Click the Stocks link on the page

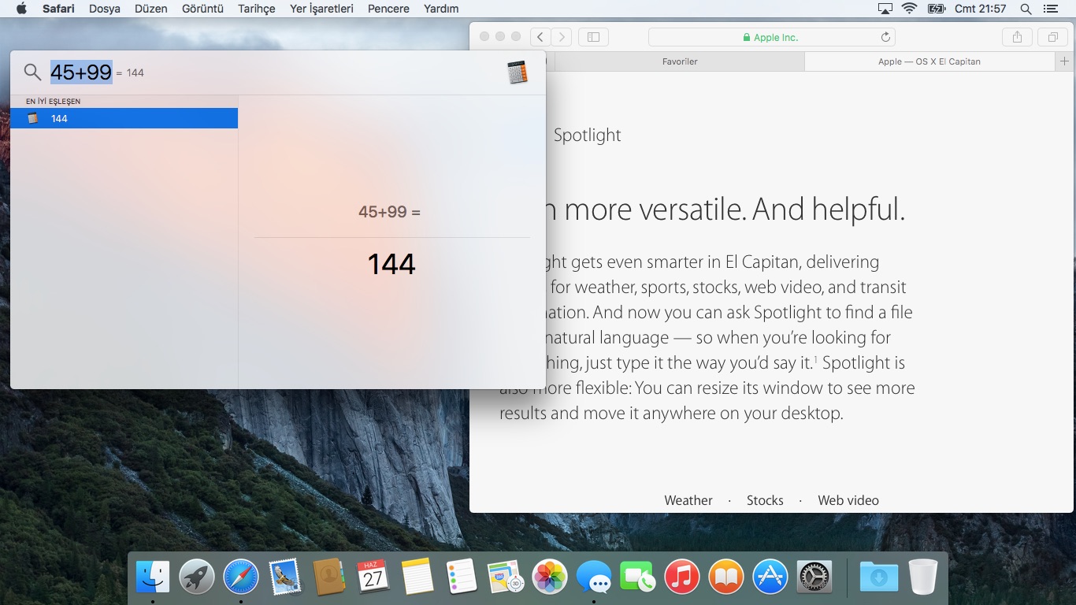pos(764,500)
